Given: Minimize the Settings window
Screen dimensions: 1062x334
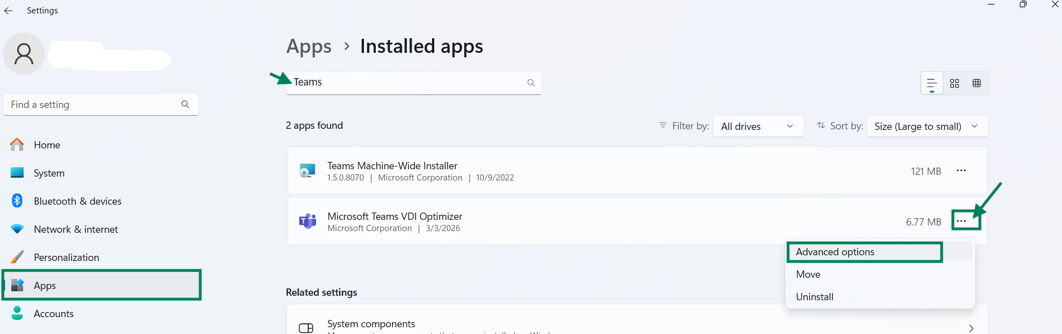Looking at the screenshot, I should (991, 4).
